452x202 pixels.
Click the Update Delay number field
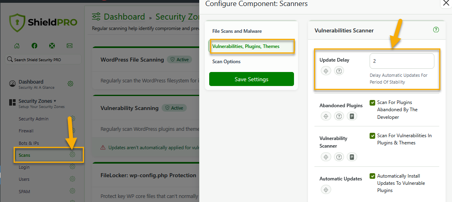pos(402,61)
